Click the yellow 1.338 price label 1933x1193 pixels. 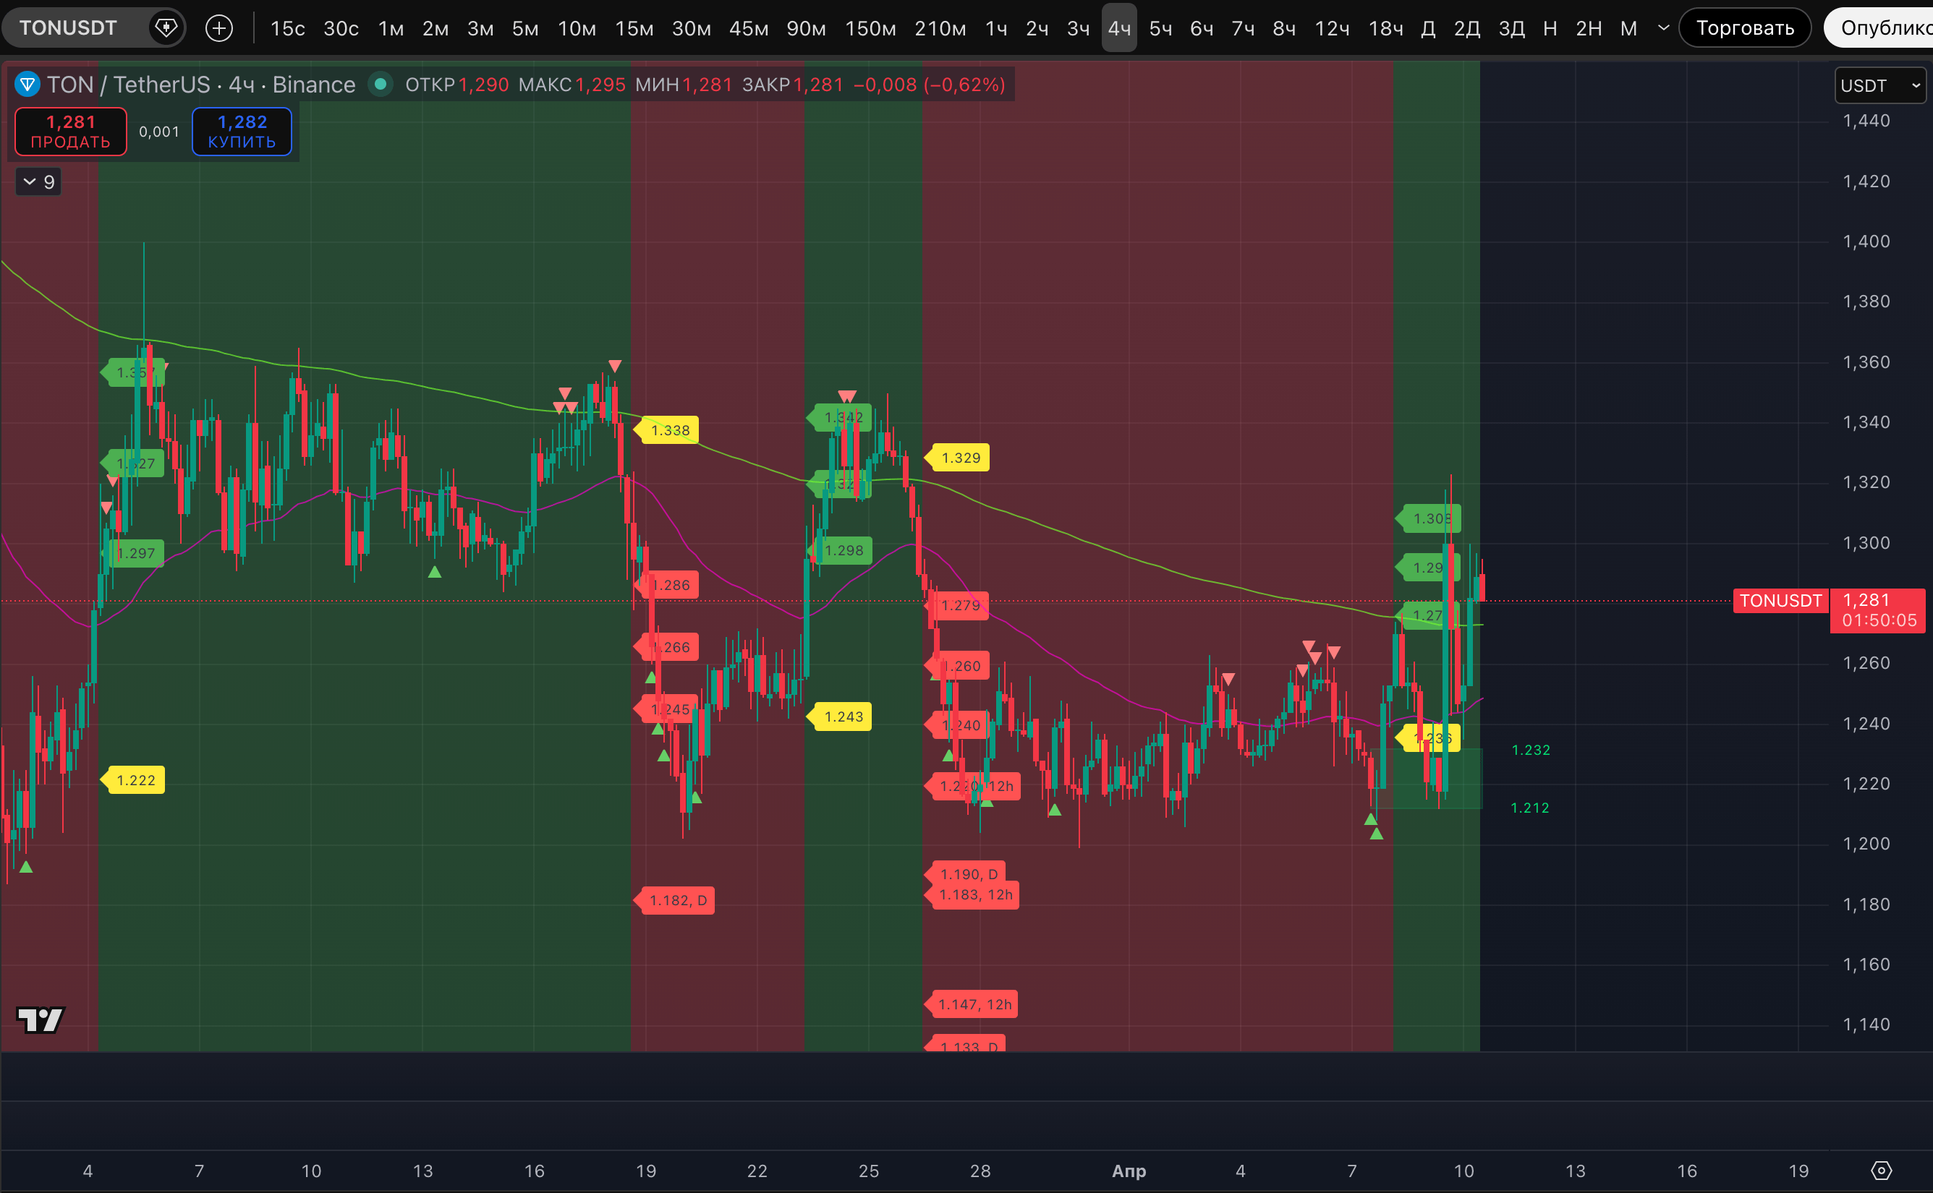click(x=669, y=430)
